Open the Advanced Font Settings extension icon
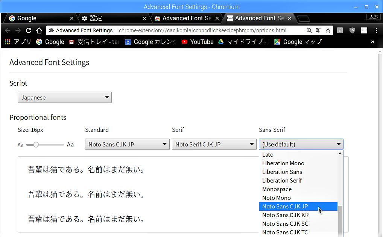The width and height of the screenshot is (383, 237). [364, 30]
